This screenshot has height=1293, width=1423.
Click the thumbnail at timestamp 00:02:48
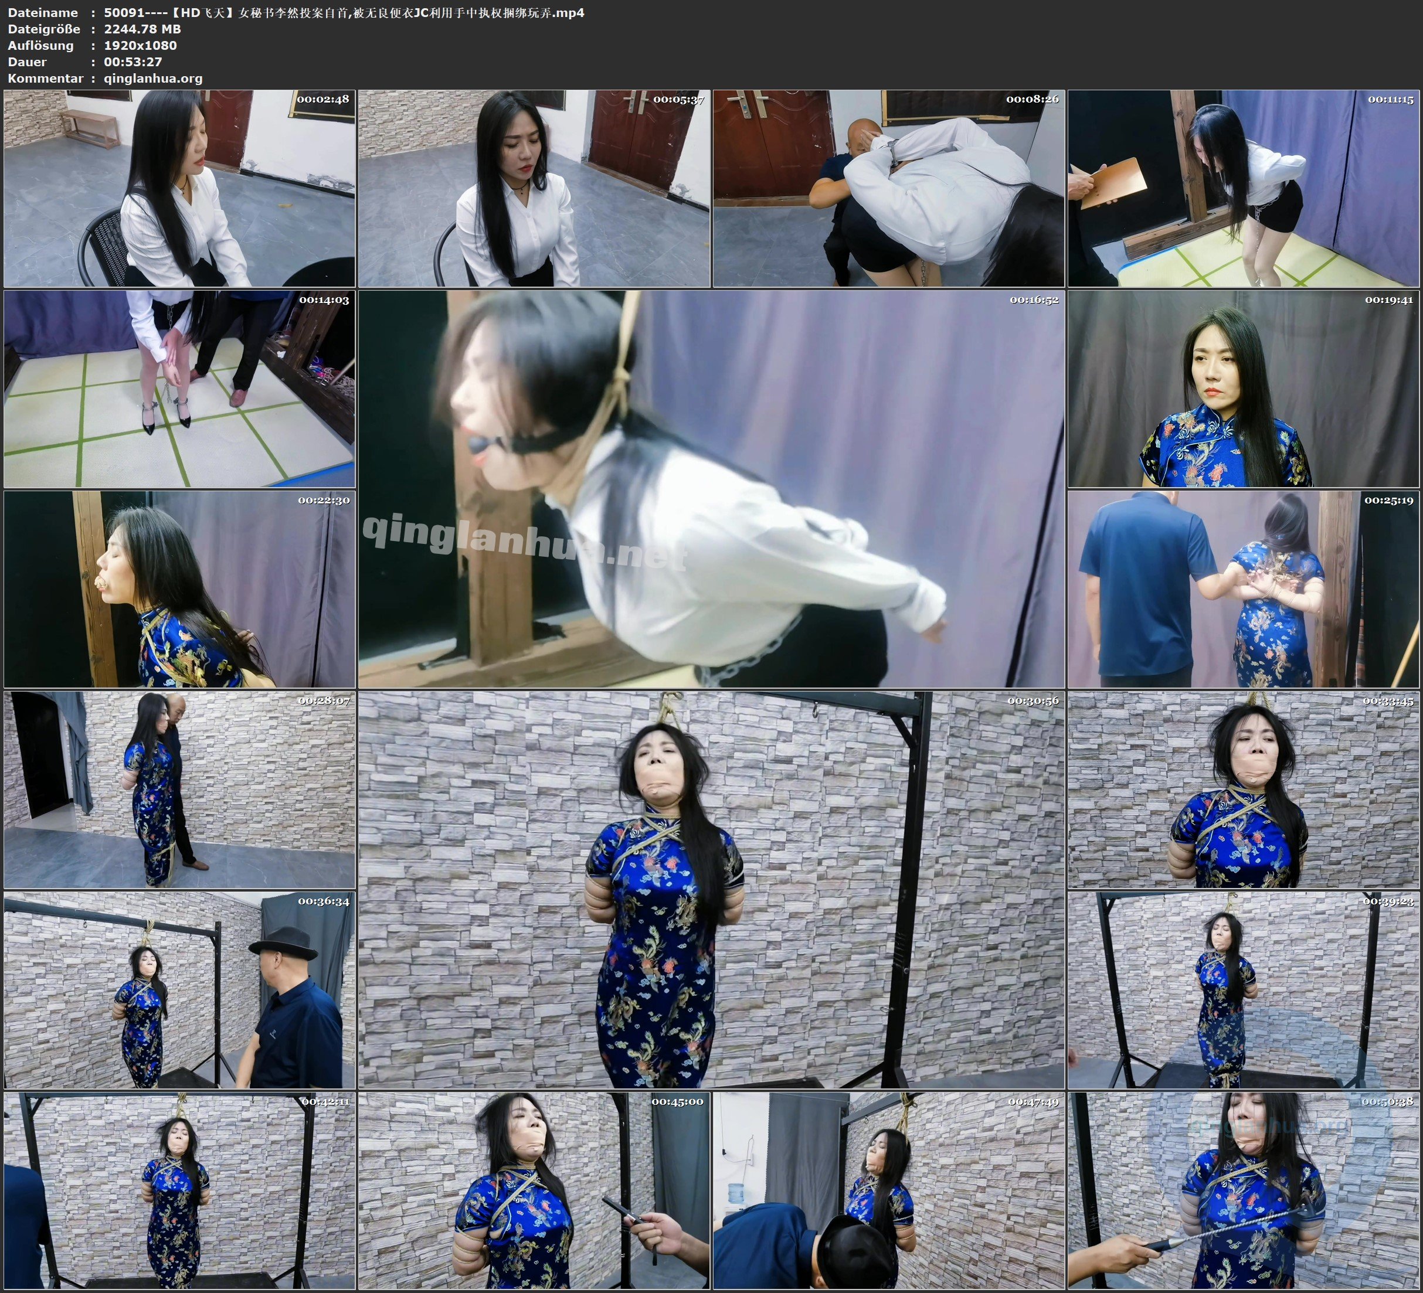click(179, 188)
